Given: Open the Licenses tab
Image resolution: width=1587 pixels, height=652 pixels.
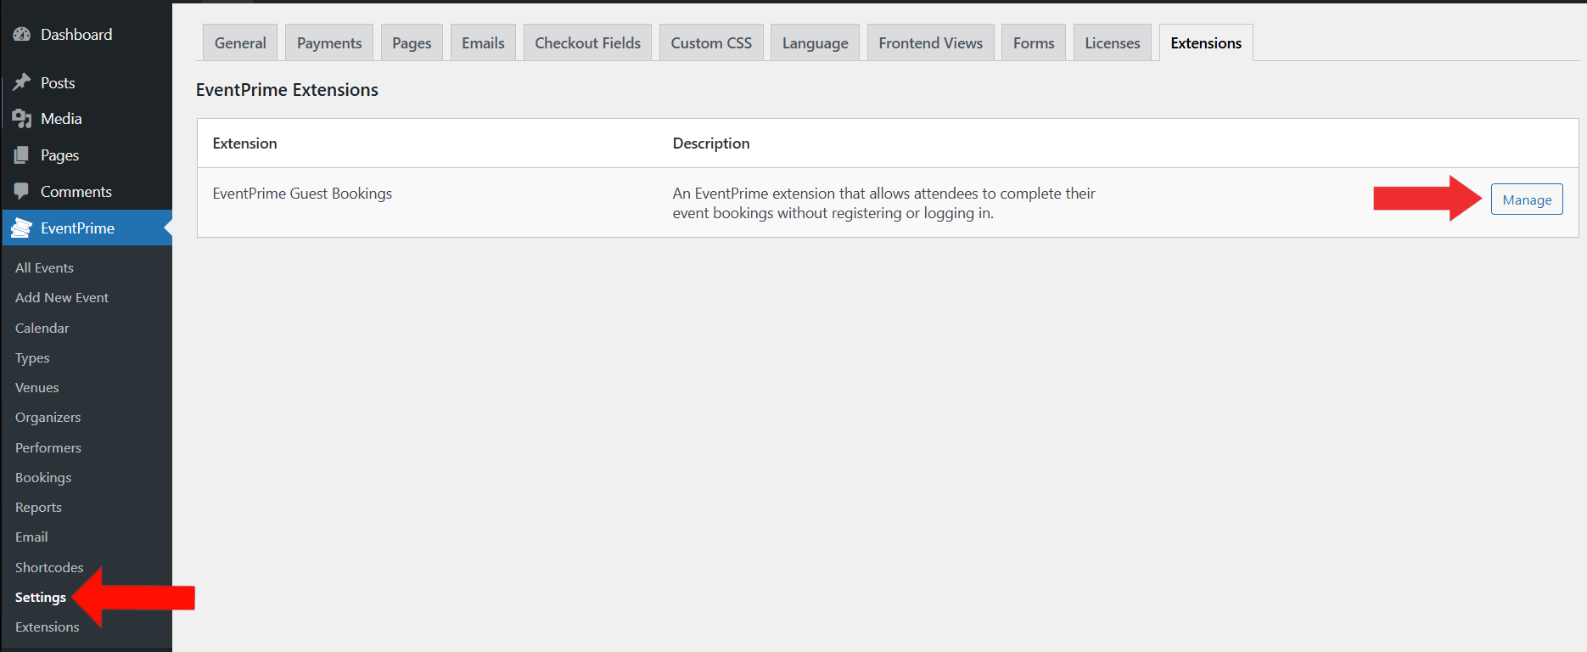Looking at the screenshot, I should click(x=1112, y=43).
